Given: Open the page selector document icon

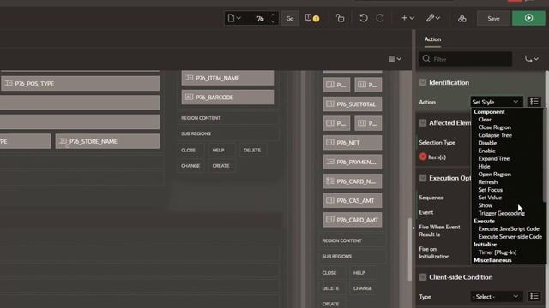Looking at the screenshot, I should [x=234, y=18].
